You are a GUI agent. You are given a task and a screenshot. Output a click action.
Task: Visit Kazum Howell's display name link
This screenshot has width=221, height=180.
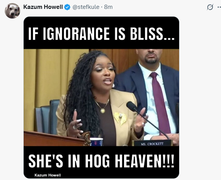43,7
